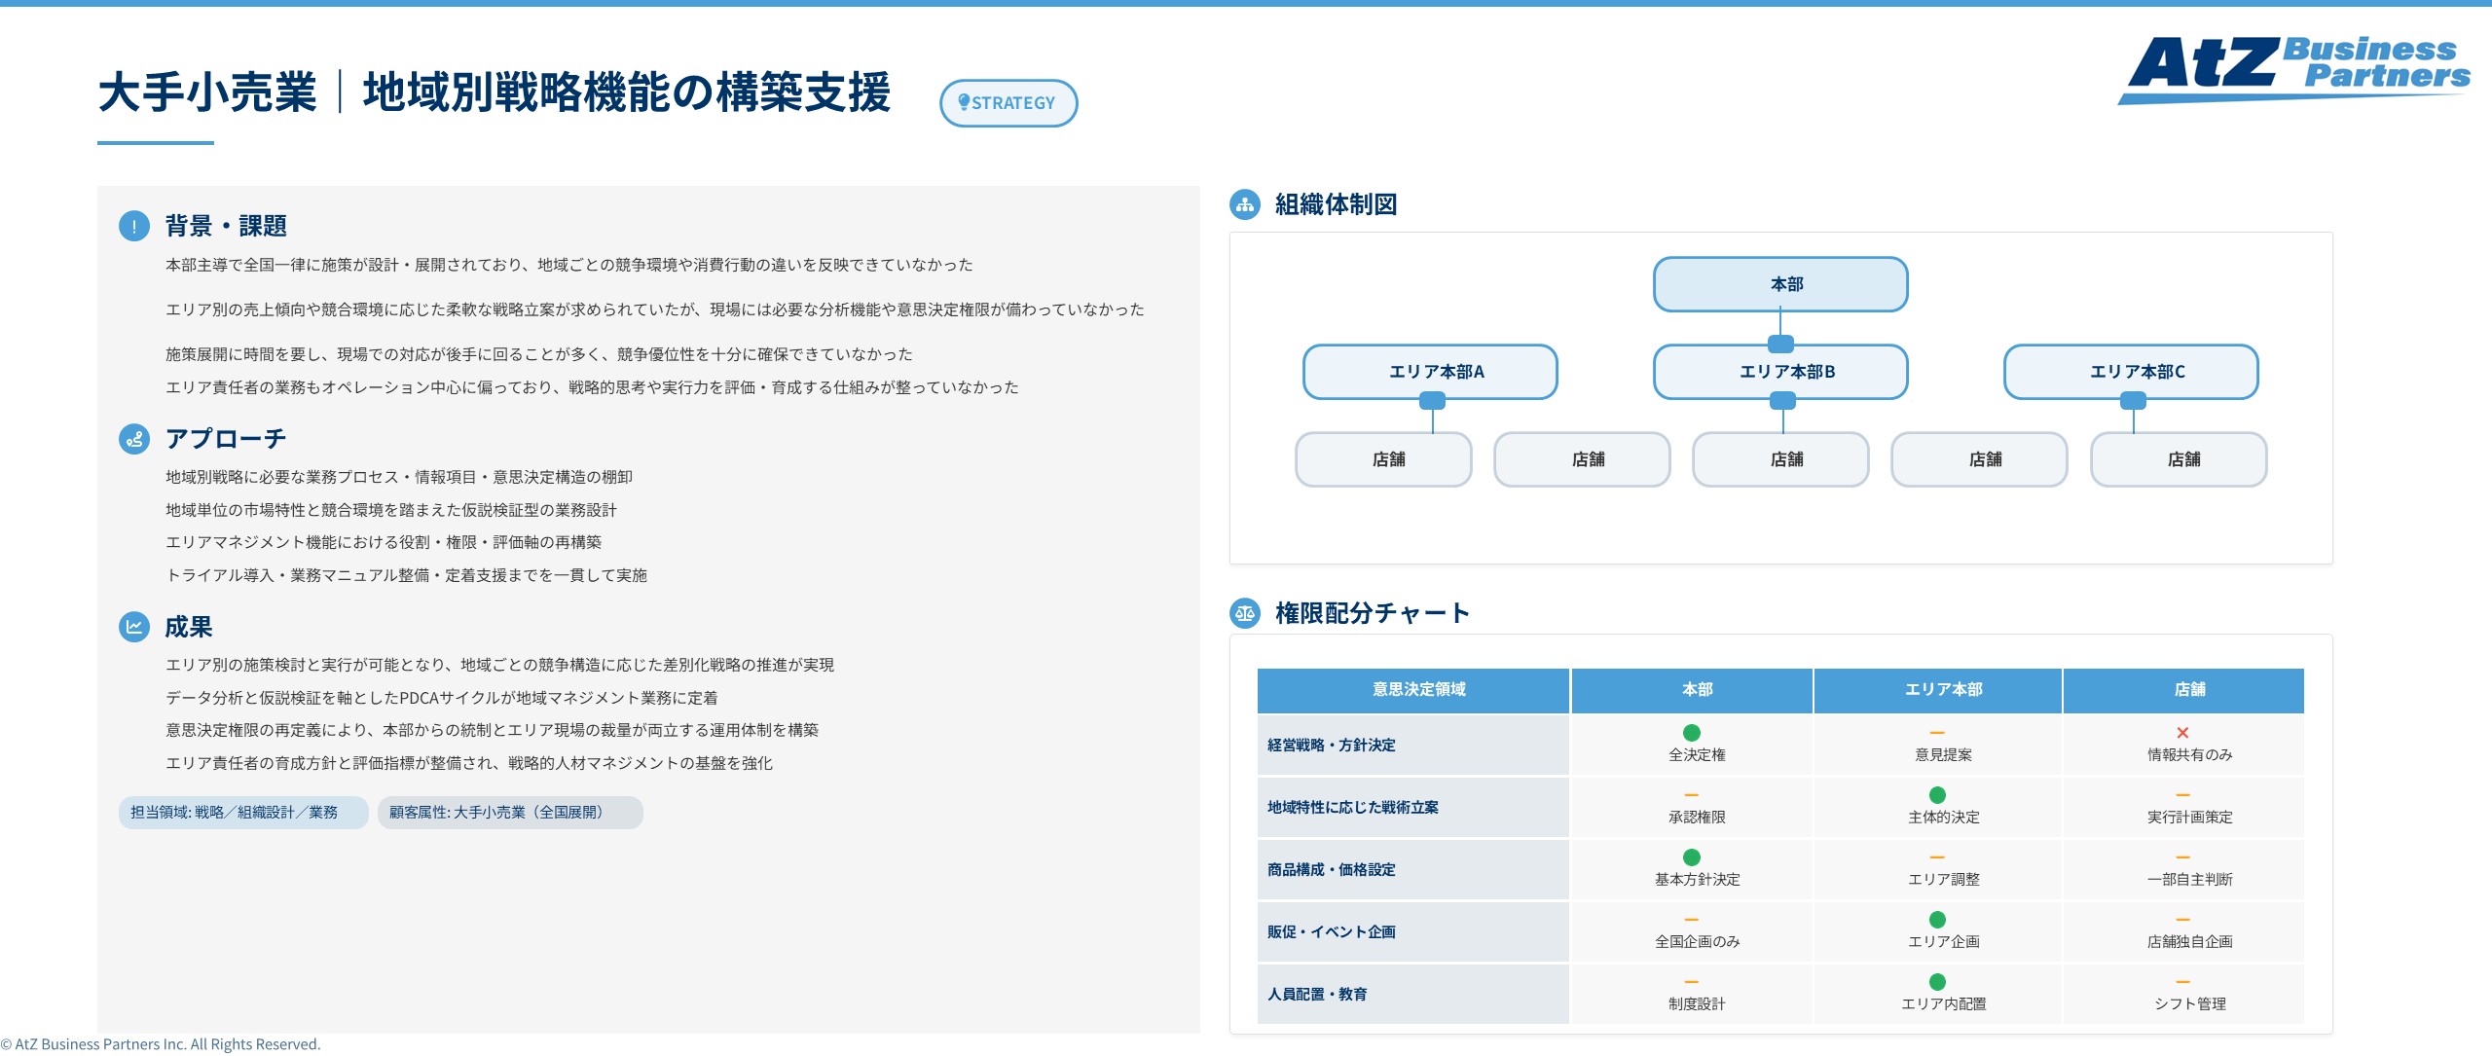The width and height of the screenshot is (2492, 1056).
Task: Click the STRATEGY badge
Action: click(x=1008, y=102)
